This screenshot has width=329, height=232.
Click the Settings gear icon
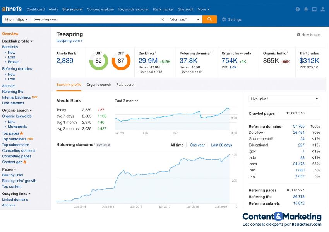(224, 19)
